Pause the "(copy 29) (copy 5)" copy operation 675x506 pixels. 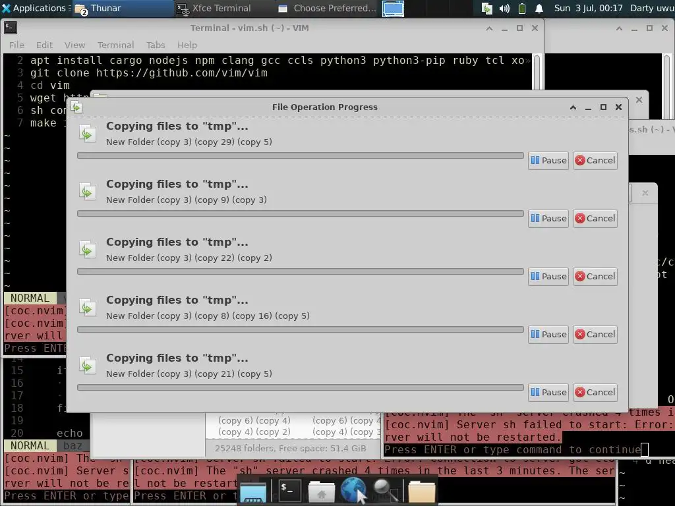548,161
